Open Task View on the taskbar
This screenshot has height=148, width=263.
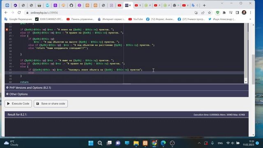point(109,143)
